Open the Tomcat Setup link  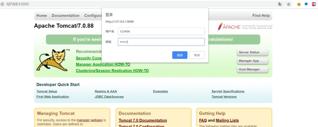47,92
